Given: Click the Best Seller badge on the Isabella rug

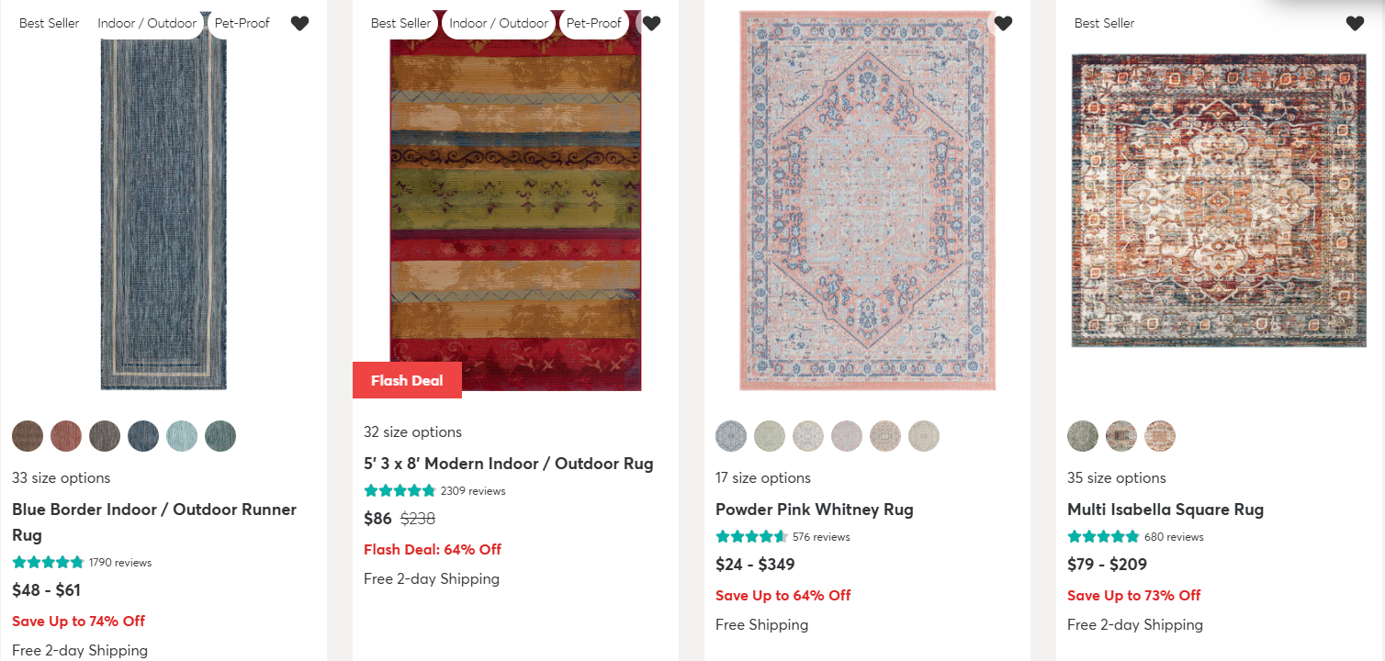Looking at the screenshot, I should pyautogui.click(x=1104, y=23).
